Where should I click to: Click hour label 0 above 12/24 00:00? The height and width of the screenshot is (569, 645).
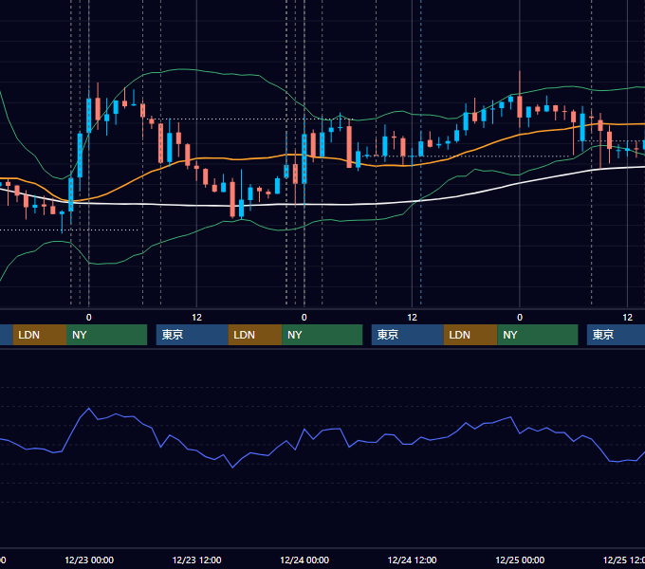coord(304,318)
